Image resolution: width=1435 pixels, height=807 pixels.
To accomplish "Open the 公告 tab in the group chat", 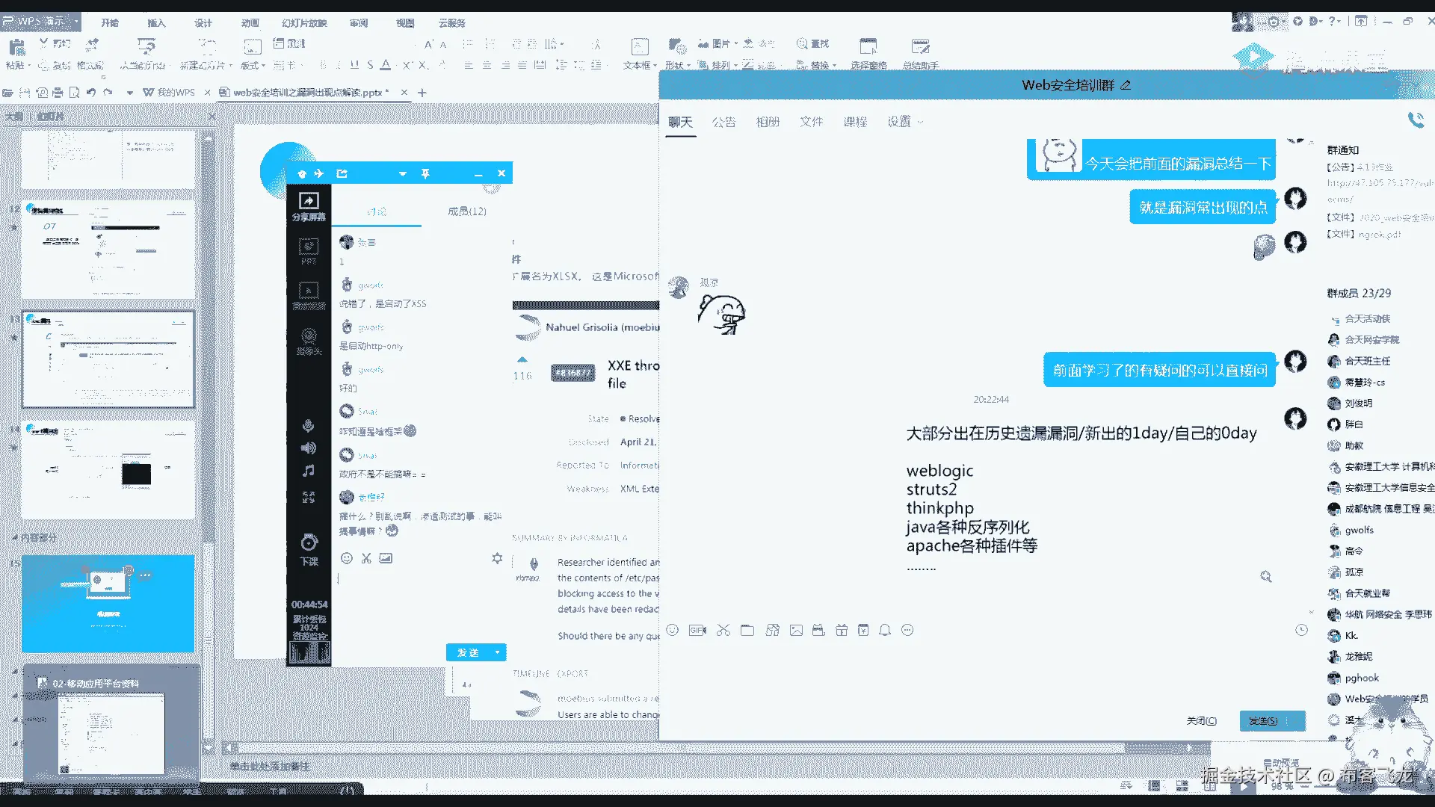I will click(723, 122).
